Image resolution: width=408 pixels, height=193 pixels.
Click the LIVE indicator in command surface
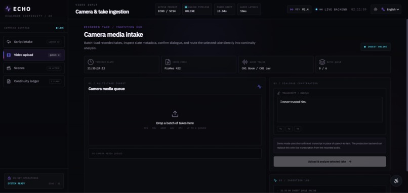[60, 28]
